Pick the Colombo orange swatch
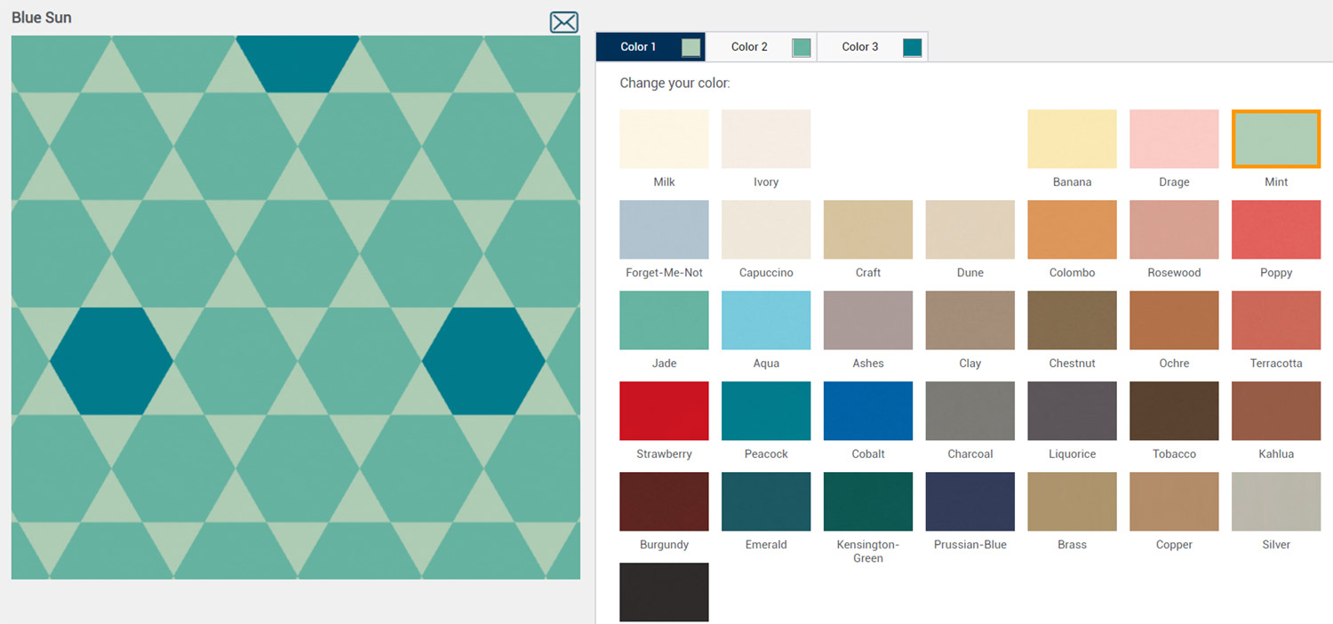The height and width of the screenshot is (624, 1333). 1072,229
